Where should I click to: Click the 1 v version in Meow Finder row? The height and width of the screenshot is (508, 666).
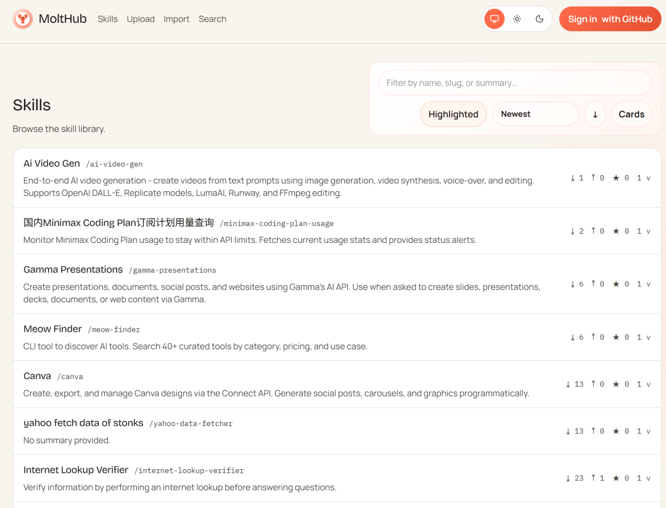click(x=643, y=337)
